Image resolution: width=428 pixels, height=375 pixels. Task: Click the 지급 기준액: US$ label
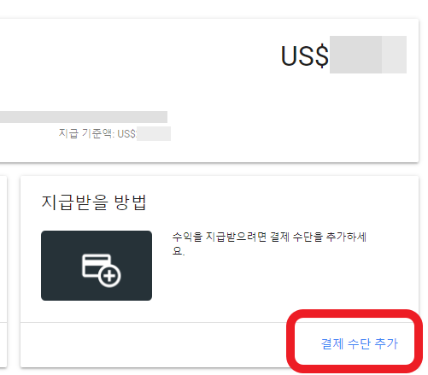pyautogui.click(x=97, y=133)
